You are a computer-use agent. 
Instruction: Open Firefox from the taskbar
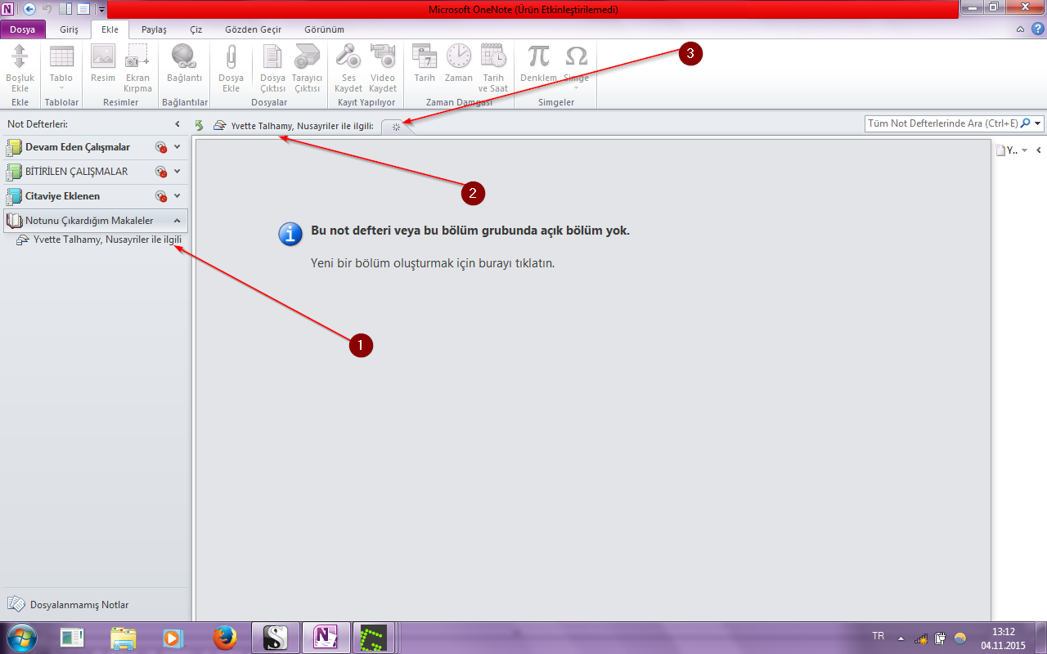point(224,638)
